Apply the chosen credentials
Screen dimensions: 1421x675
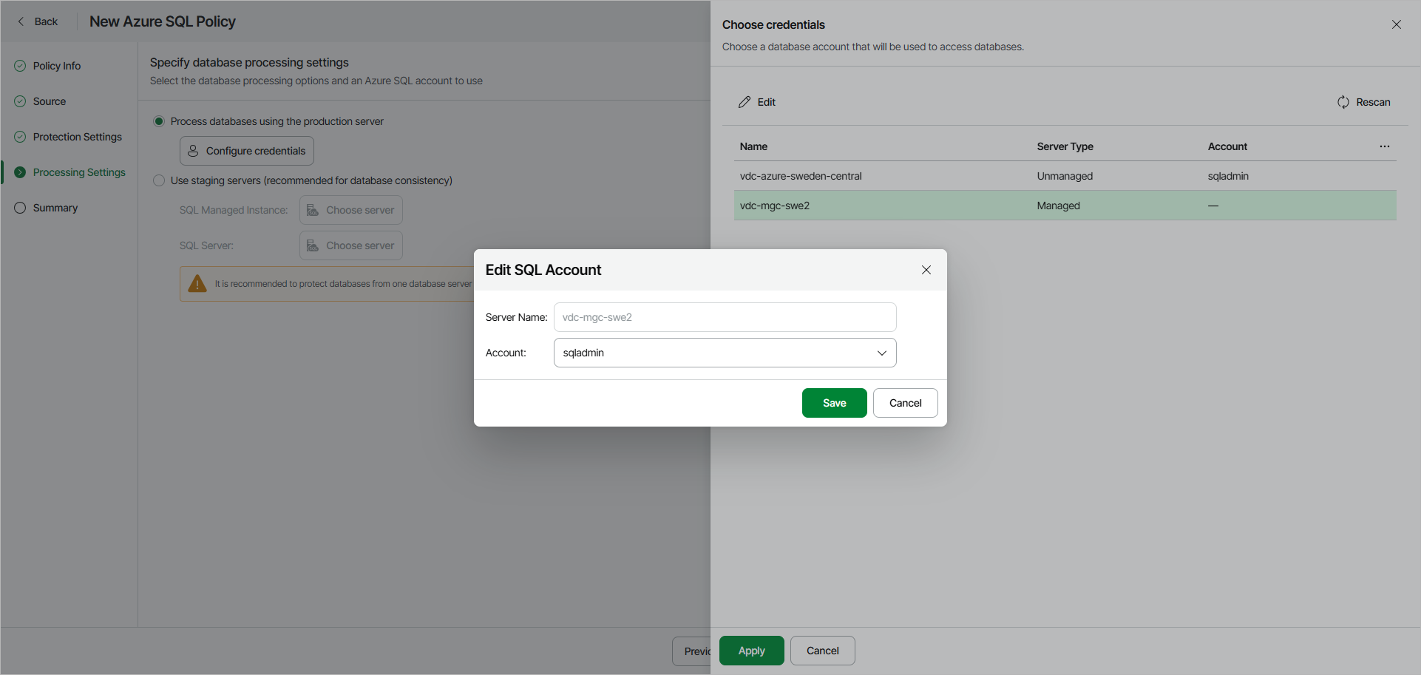pyautogui.click(x=751, y=651)
